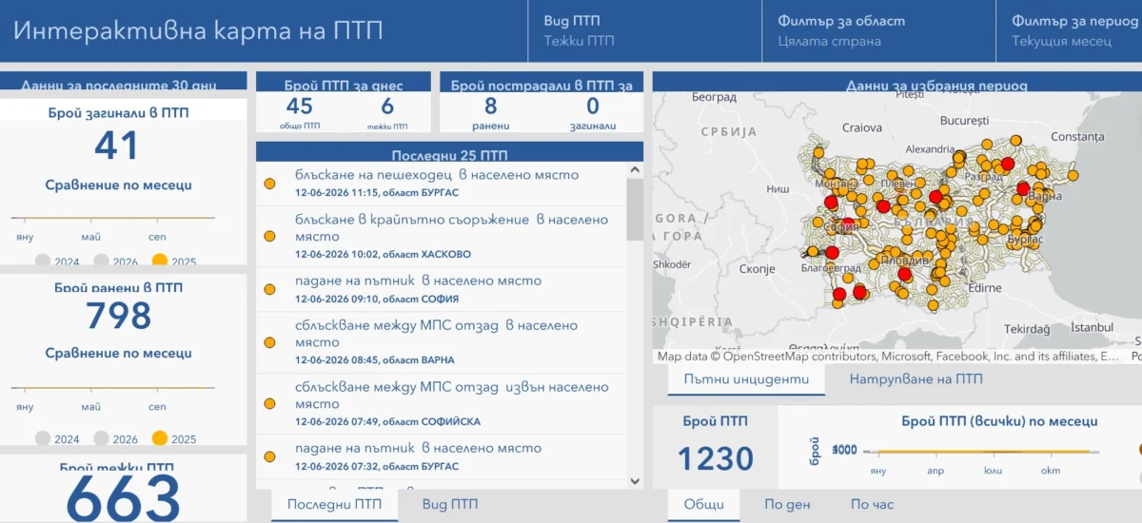Click the red accident marker near Варна
1142x523 pixels.
point(1023,188)
